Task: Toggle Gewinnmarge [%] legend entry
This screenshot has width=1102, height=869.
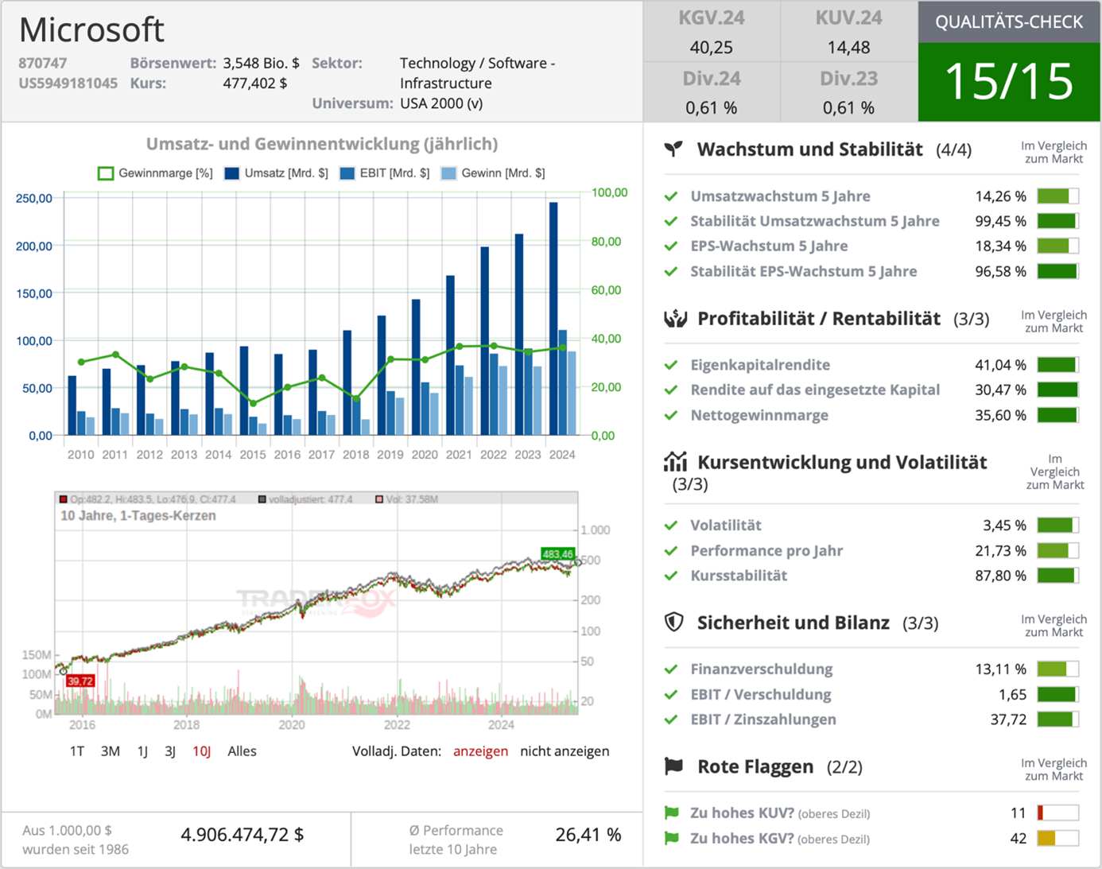Action: 156,173
